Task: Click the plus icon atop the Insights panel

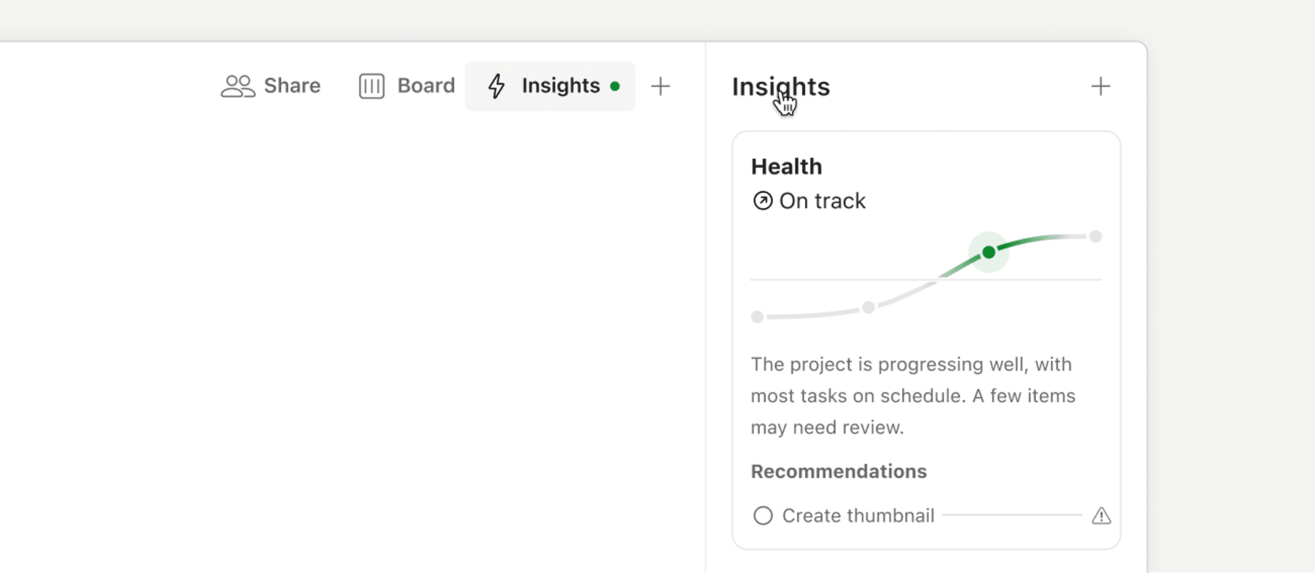Action: point(1101,86)
